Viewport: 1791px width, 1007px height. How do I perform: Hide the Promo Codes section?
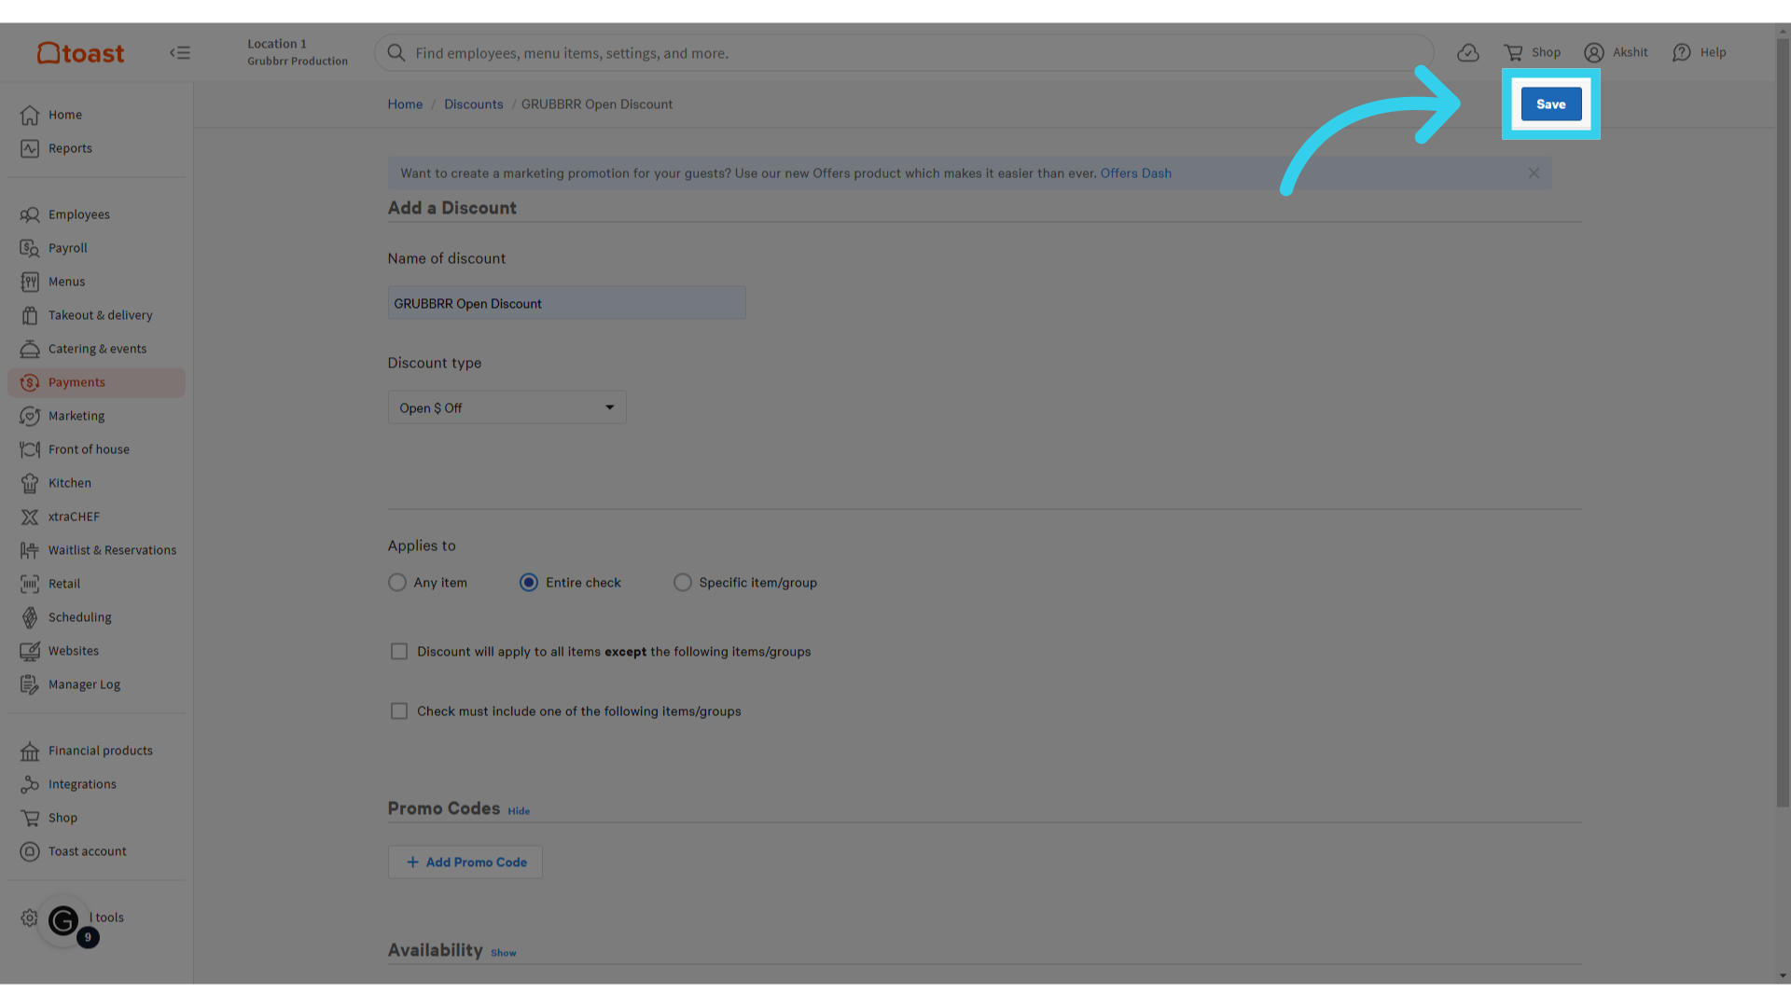pos(519,811)
